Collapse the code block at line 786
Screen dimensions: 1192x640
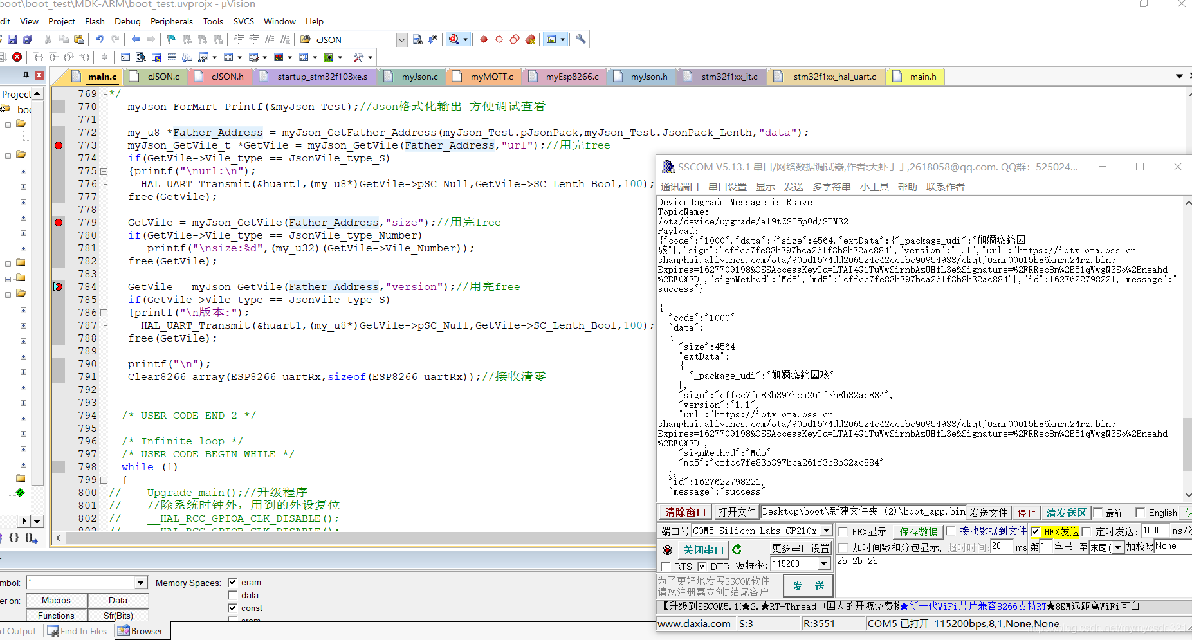104,313
